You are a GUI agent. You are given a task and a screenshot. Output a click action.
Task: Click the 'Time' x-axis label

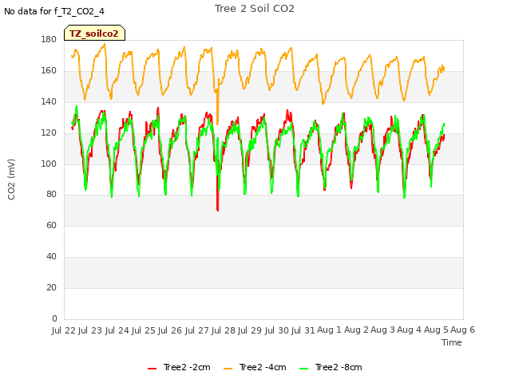click(452, 342)
